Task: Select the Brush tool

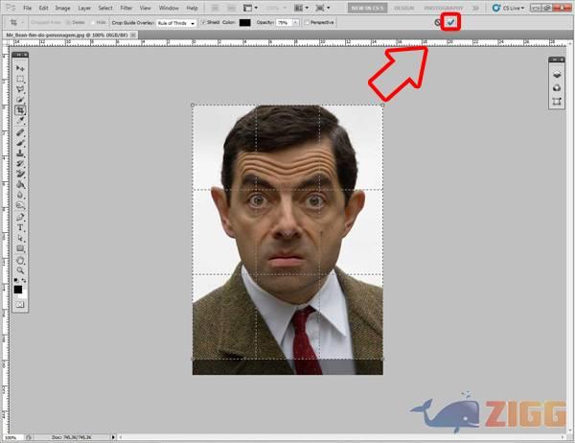Action: point(20,143)
